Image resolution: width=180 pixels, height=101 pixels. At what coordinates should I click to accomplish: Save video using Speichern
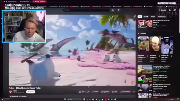(105, 92)
